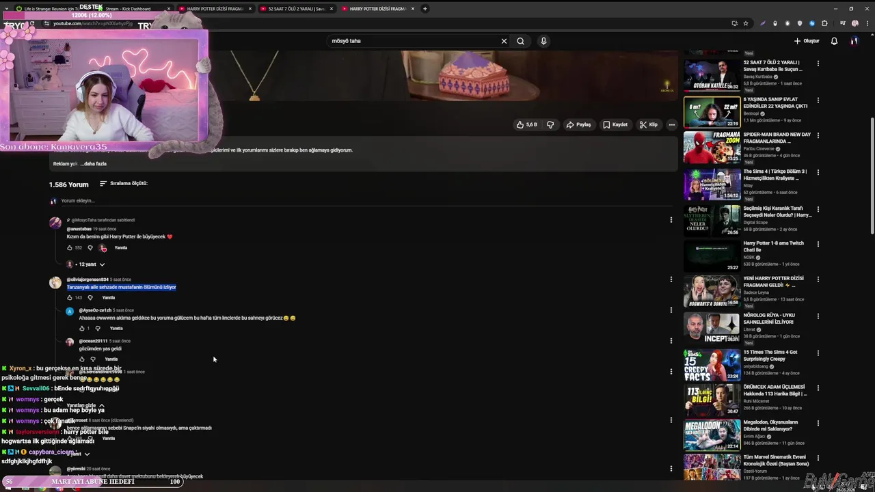Expand the 12 yanıt replies
This screenshot has height=492, width=875.
(x=90, y=264)
